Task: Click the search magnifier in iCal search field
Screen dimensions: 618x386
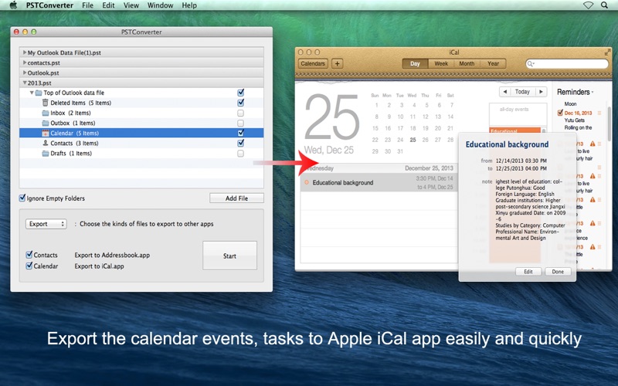Action: [531, 64]
